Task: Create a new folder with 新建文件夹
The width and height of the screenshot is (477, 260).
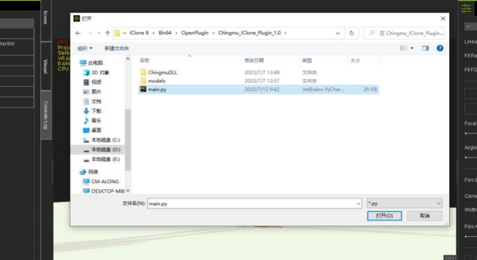Action: [117, 48]
